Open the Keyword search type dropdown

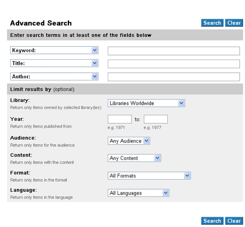(x=54, y=51)
